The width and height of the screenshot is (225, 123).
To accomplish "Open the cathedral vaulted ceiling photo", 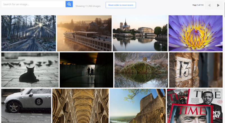I will 80,106.
